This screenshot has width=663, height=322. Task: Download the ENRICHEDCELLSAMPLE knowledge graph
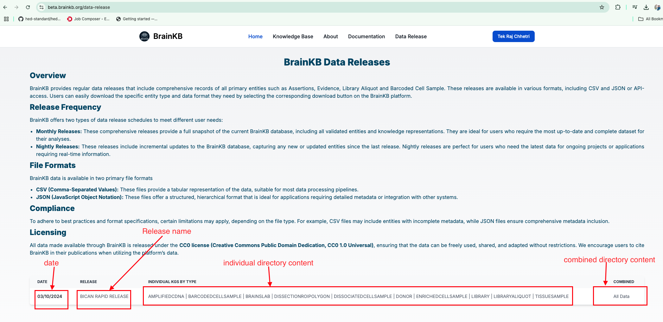442,296
